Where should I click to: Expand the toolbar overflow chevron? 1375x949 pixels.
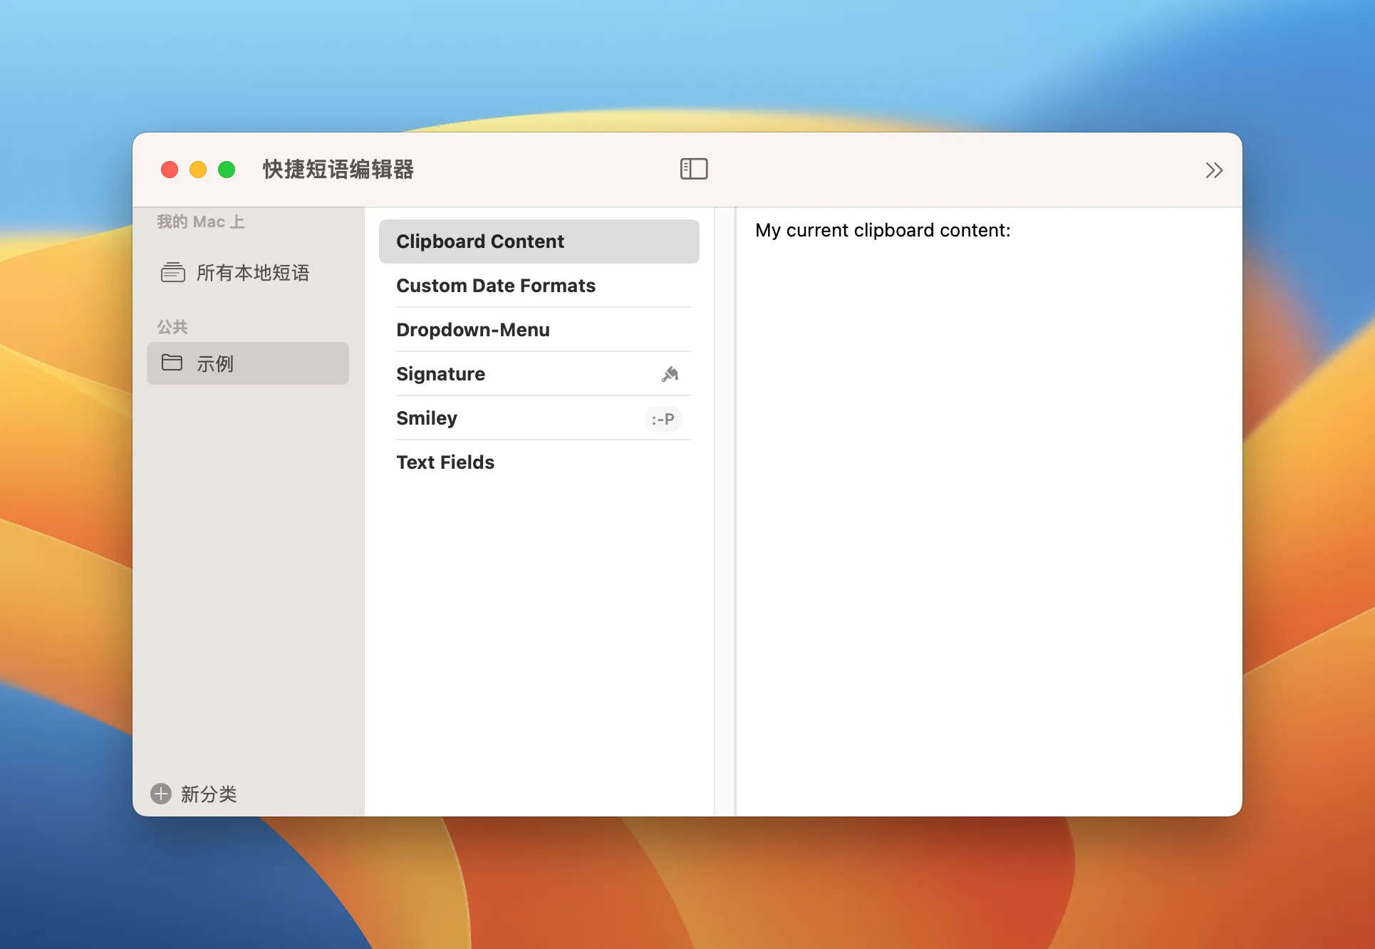[1214, 170]
